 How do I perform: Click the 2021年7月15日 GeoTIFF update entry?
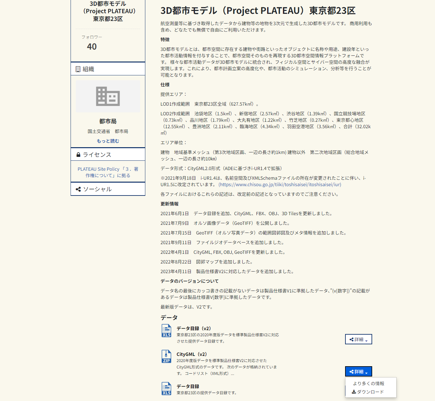tap(255, 233)
